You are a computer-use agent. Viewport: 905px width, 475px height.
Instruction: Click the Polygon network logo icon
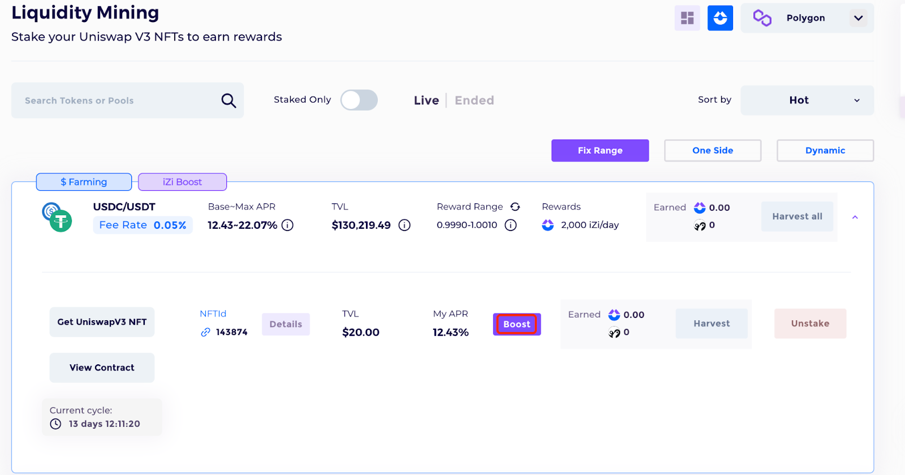[762, 18]
